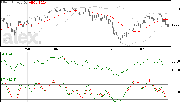Click the Aug label on time axis
Viewport: 184px width, 103px height.
point(113,49)
